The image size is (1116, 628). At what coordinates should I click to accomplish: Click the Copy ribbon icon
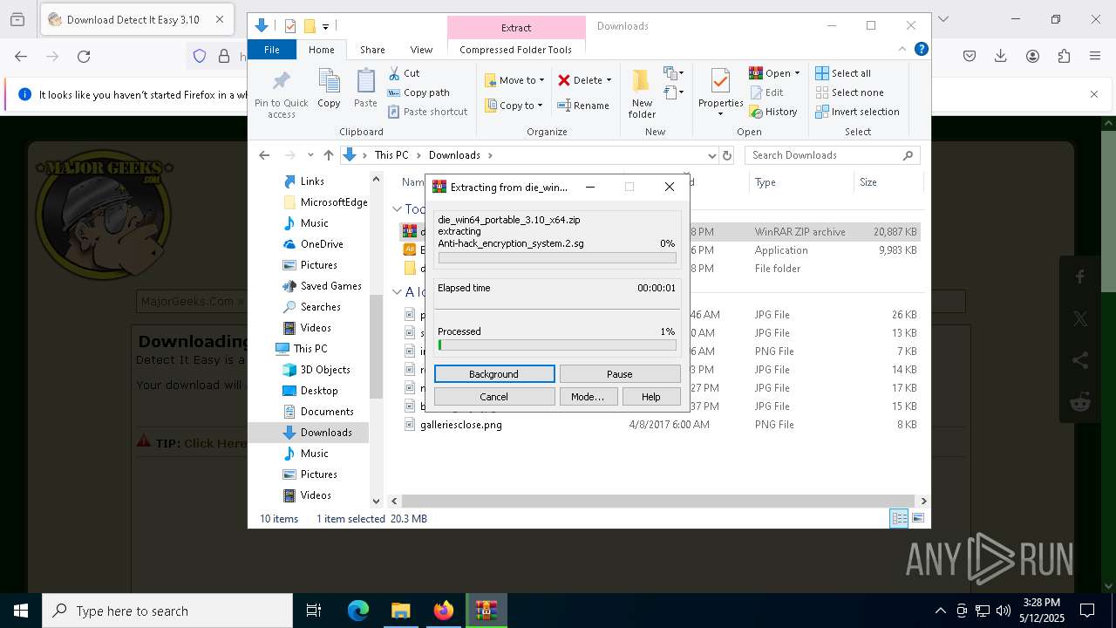(329, 88)
